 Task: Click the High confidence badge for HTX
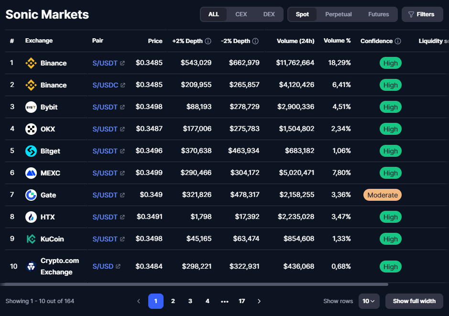391,217
